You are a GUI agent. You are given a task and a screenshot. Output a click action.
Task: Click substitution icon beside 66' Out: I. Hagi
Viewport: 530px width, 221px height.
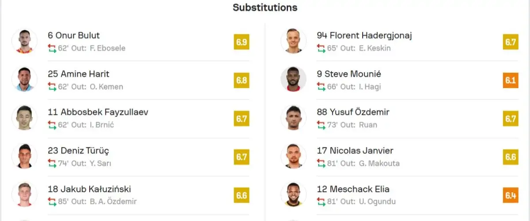[x=321, y=86]
